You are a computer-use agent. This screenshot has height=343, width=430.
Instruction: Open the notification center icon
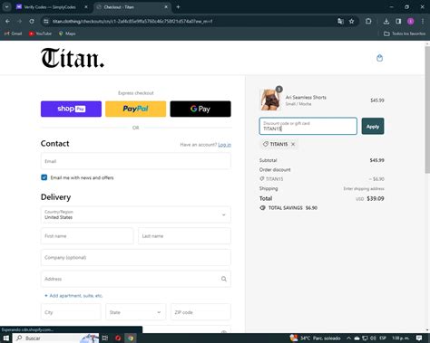(x=419, y=338)
